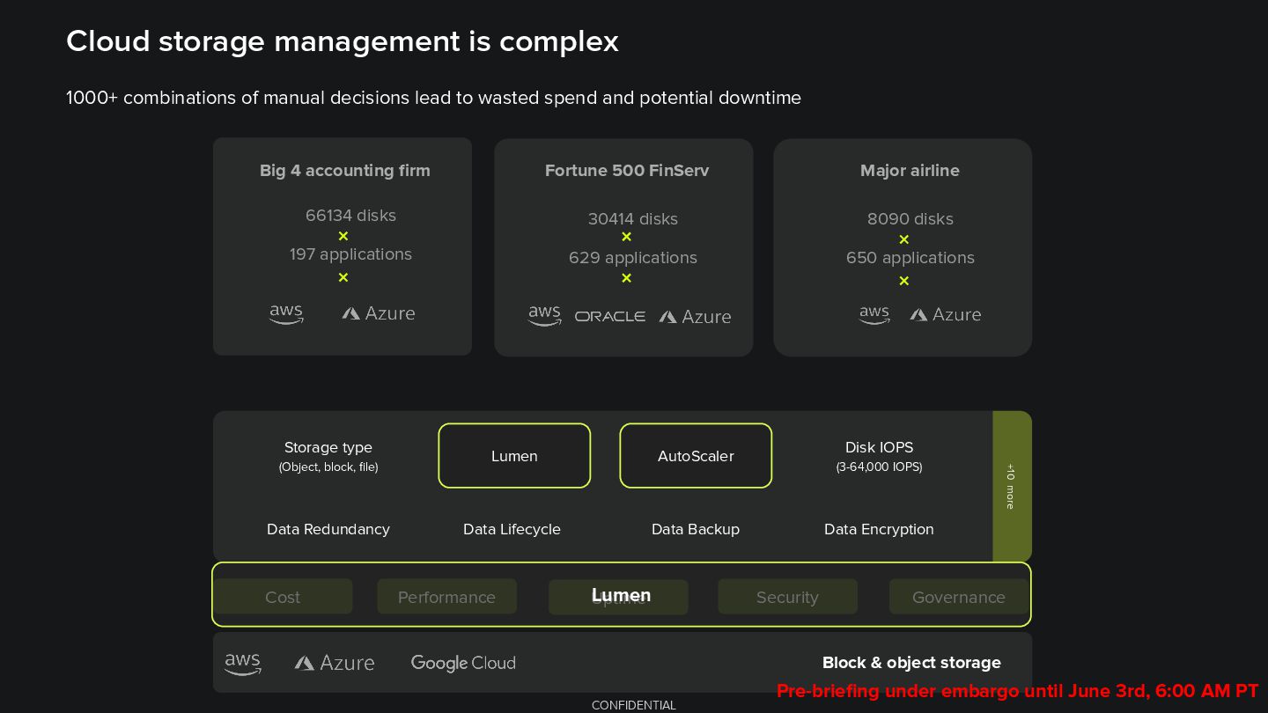Click the AWS logo in the Fortune 500 FinServ card
Screen dimensions: 1268x713
[544, 316]
